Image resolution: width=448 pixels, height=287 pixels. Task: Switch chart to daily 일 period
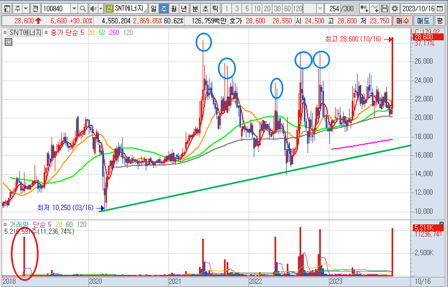(x=153, y=9)
